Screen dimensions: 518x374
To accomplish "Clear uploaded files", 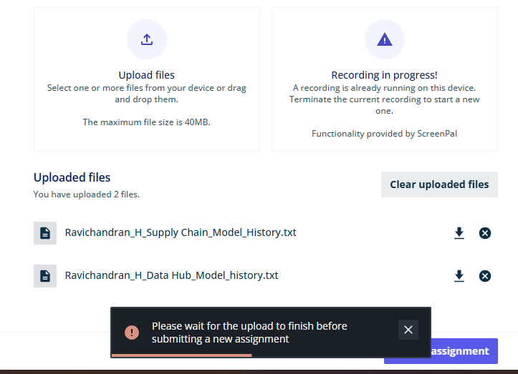I will 439,184.
